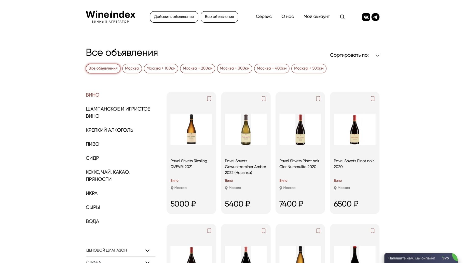Click the Вино tag on the Riesling card
The width and height of the screenshot is (464, 263).
[174, 181]
